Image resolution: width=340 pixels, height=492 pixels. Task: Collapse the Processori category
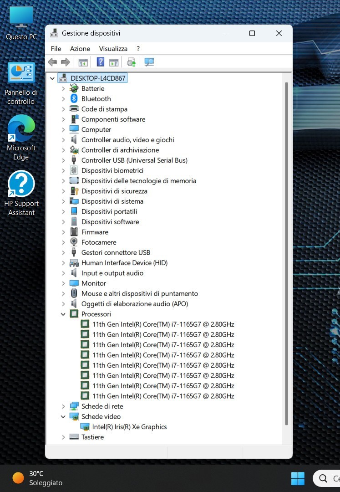point(63,314)
